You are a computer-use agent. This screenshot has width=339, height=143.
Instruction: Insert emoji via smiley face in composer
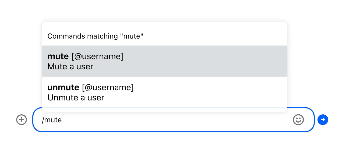pos(298,120)
